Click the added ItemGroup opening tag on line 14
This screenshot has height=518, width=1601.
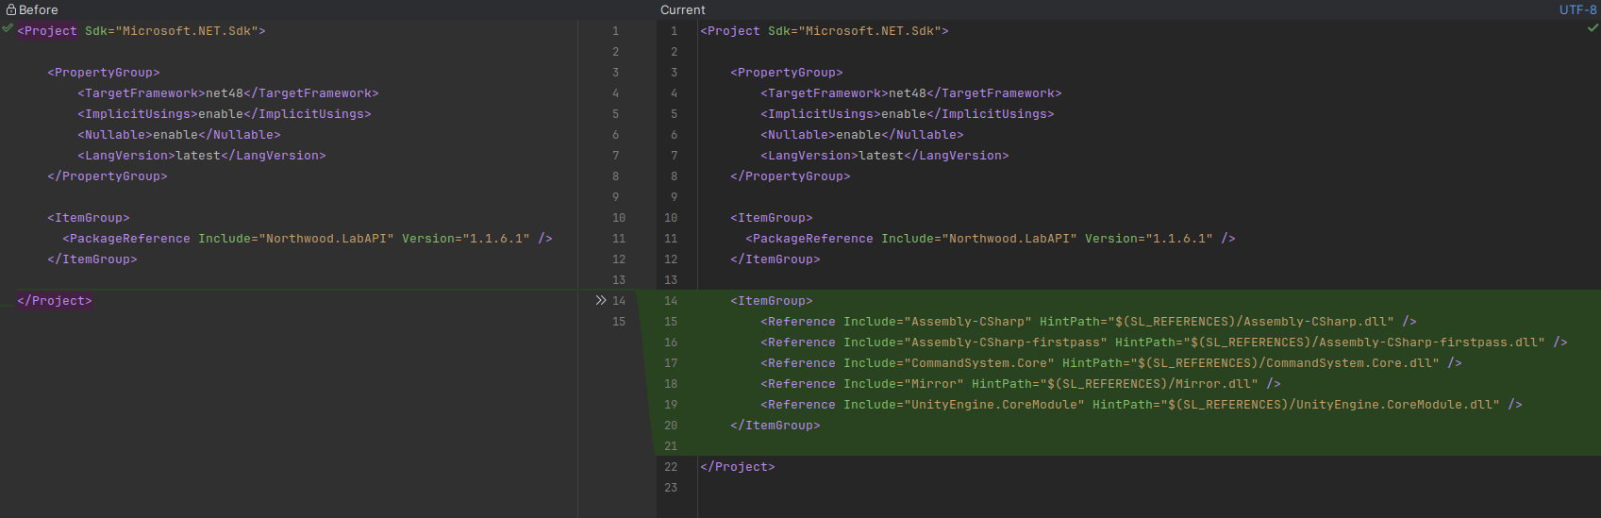pyautogui.click(x=772, y=301)
